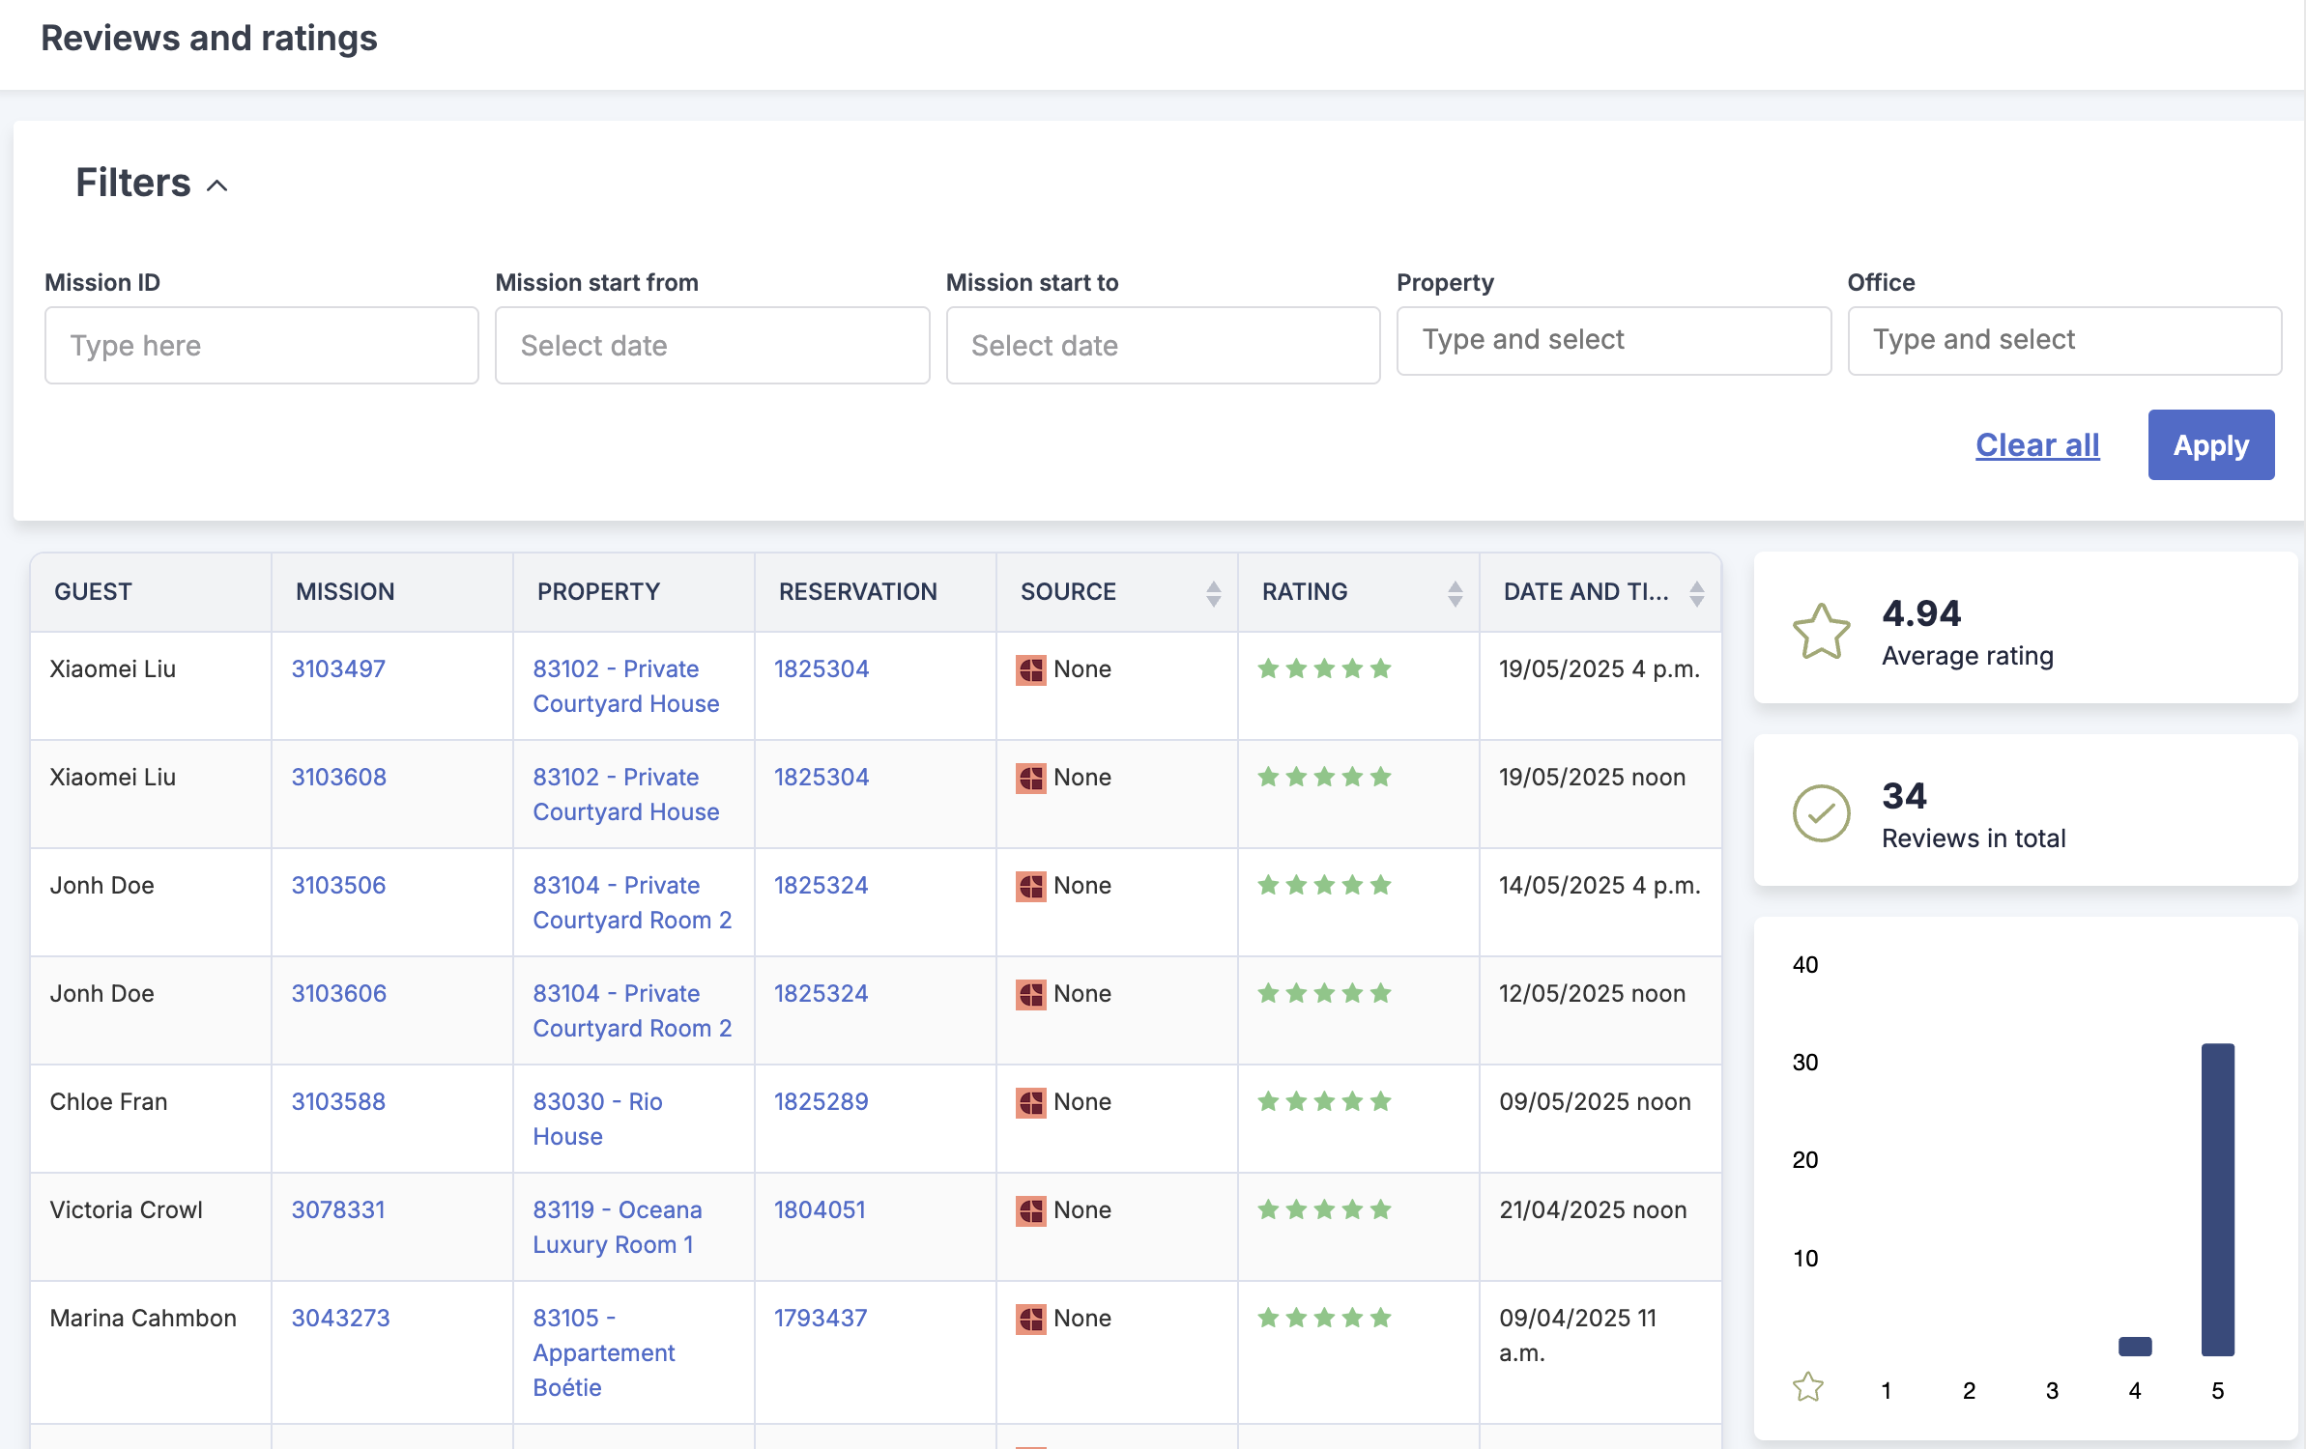The width and height of the screenshot is (2306, 1449).
Task: Open mission 3078331 link
Action: click(338, 1209)
